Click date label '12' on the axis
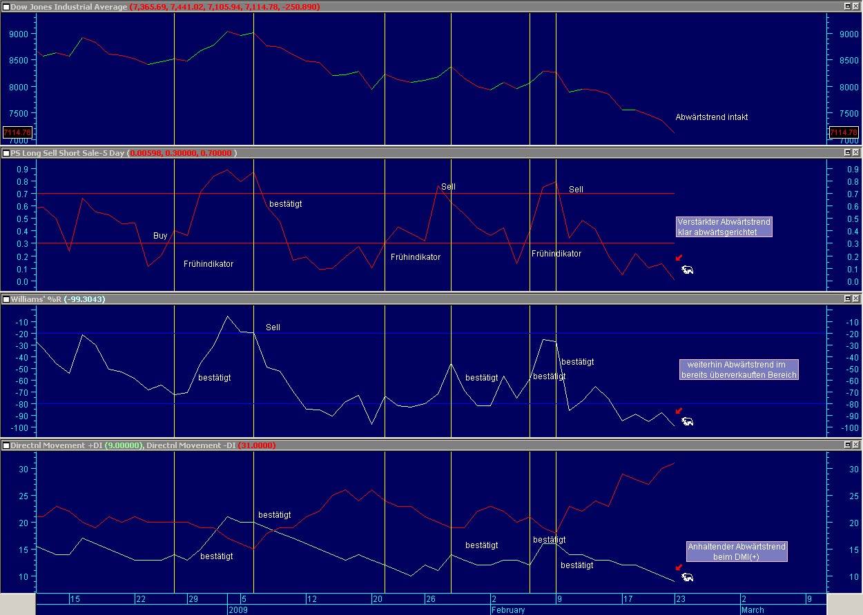 312,599
